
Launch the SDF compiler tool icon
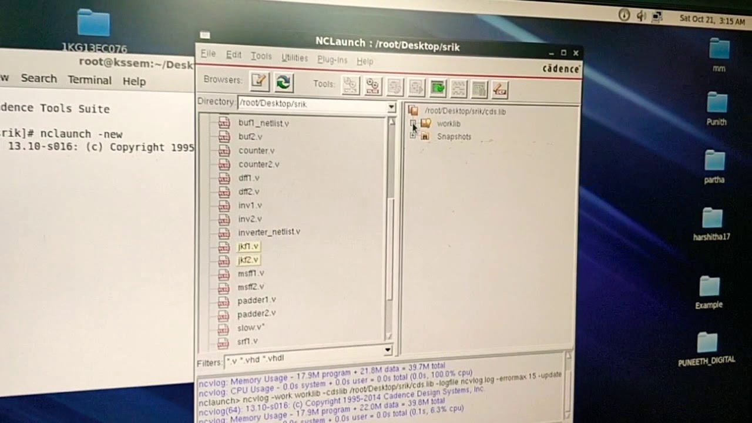(499, 90)
